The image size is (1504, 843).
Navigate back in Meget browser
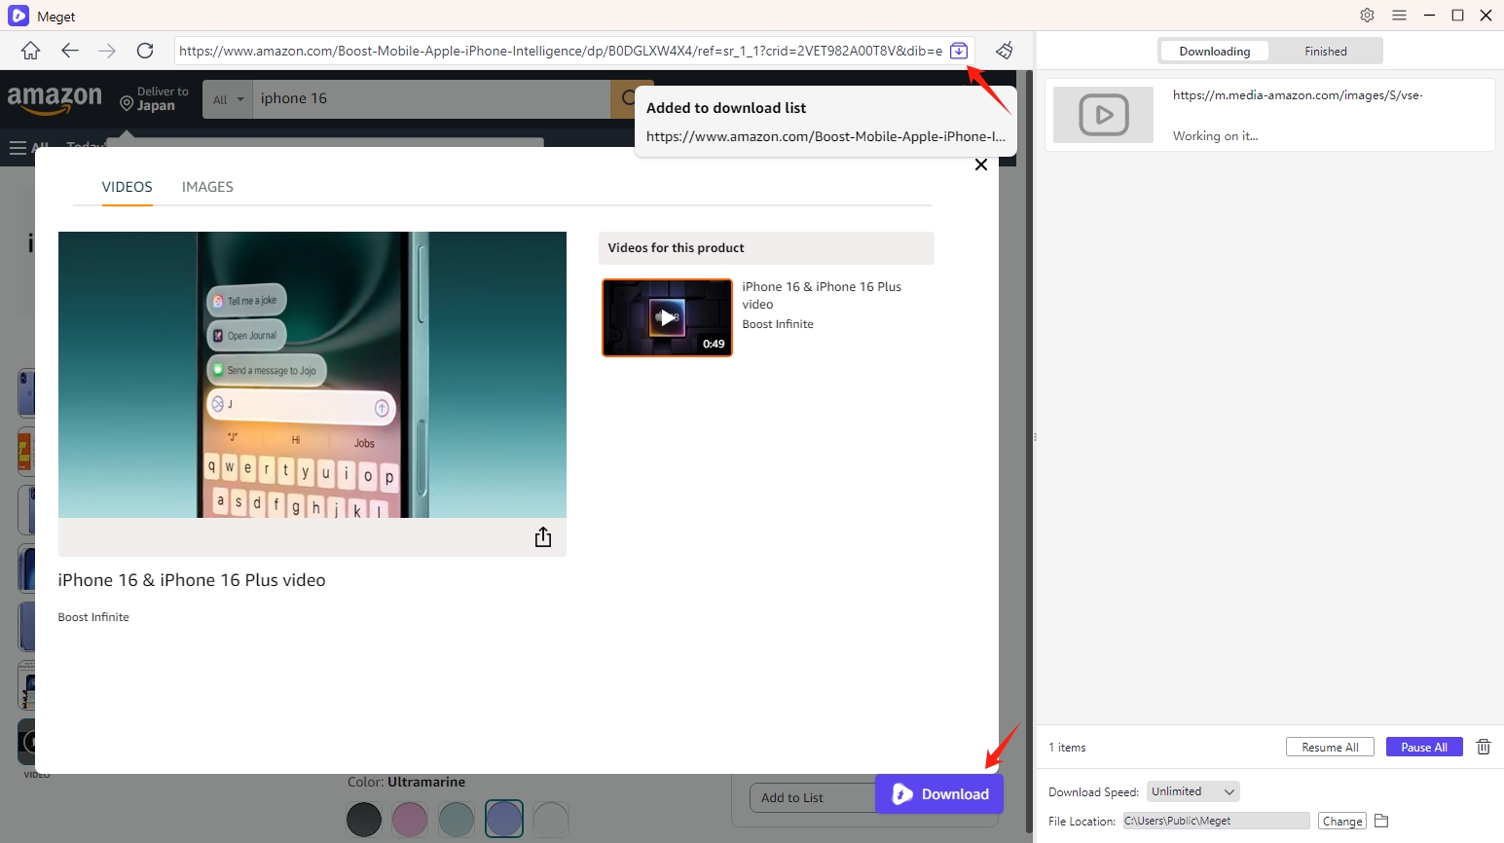click(69, 51)
